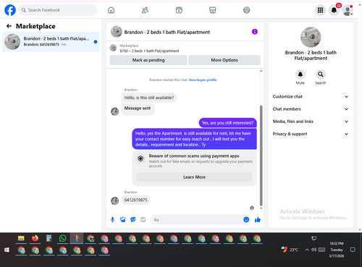
Task: Open notifications bell with 12 badge
Action: pyautogui.click(x=334, y=10)
